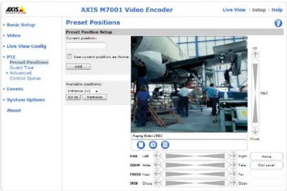The width and height of the screenshot is (287, 191).
Task: Expand the Advanced PTZ submenu
Action: (x=20, y=73)
